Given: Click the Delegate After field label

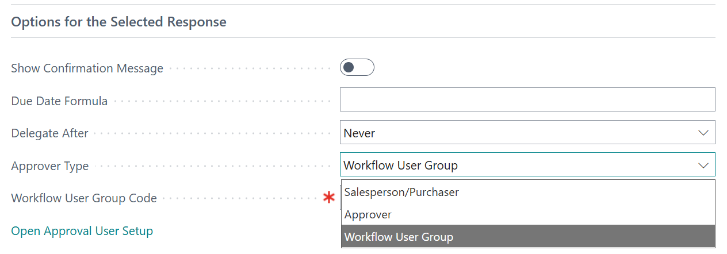Looking at the screenshot, I should tap(50, 133).
